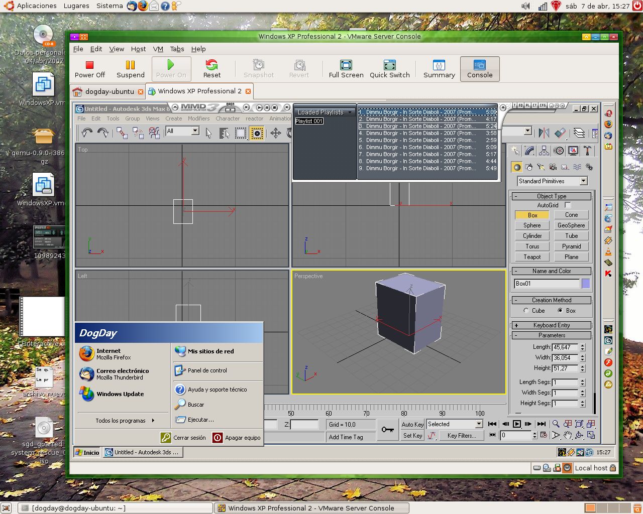Switch to the Space Warps creation category
Image resolution: width=643 pixels, height=514 pixels.
[577, 167]
